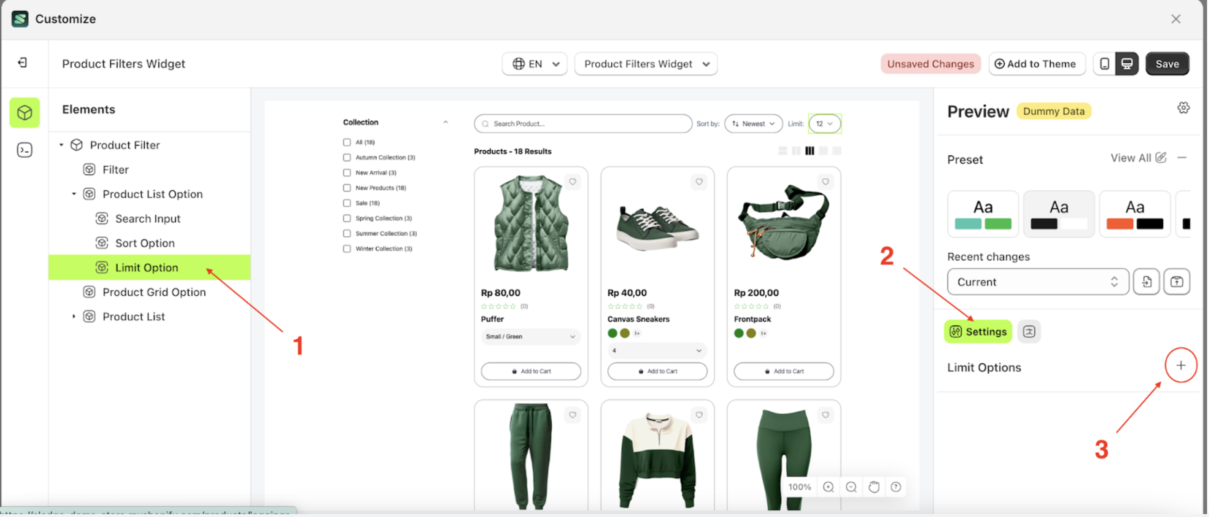Click the exit editor icon

[23, 63]
